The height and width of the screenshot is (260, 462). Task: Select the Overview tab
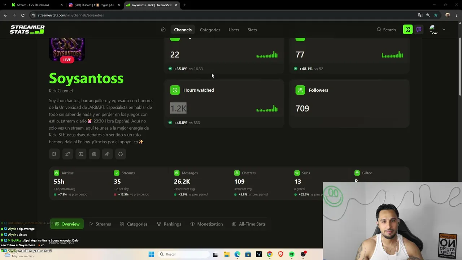pyautogui.click(x=66, y=224)
